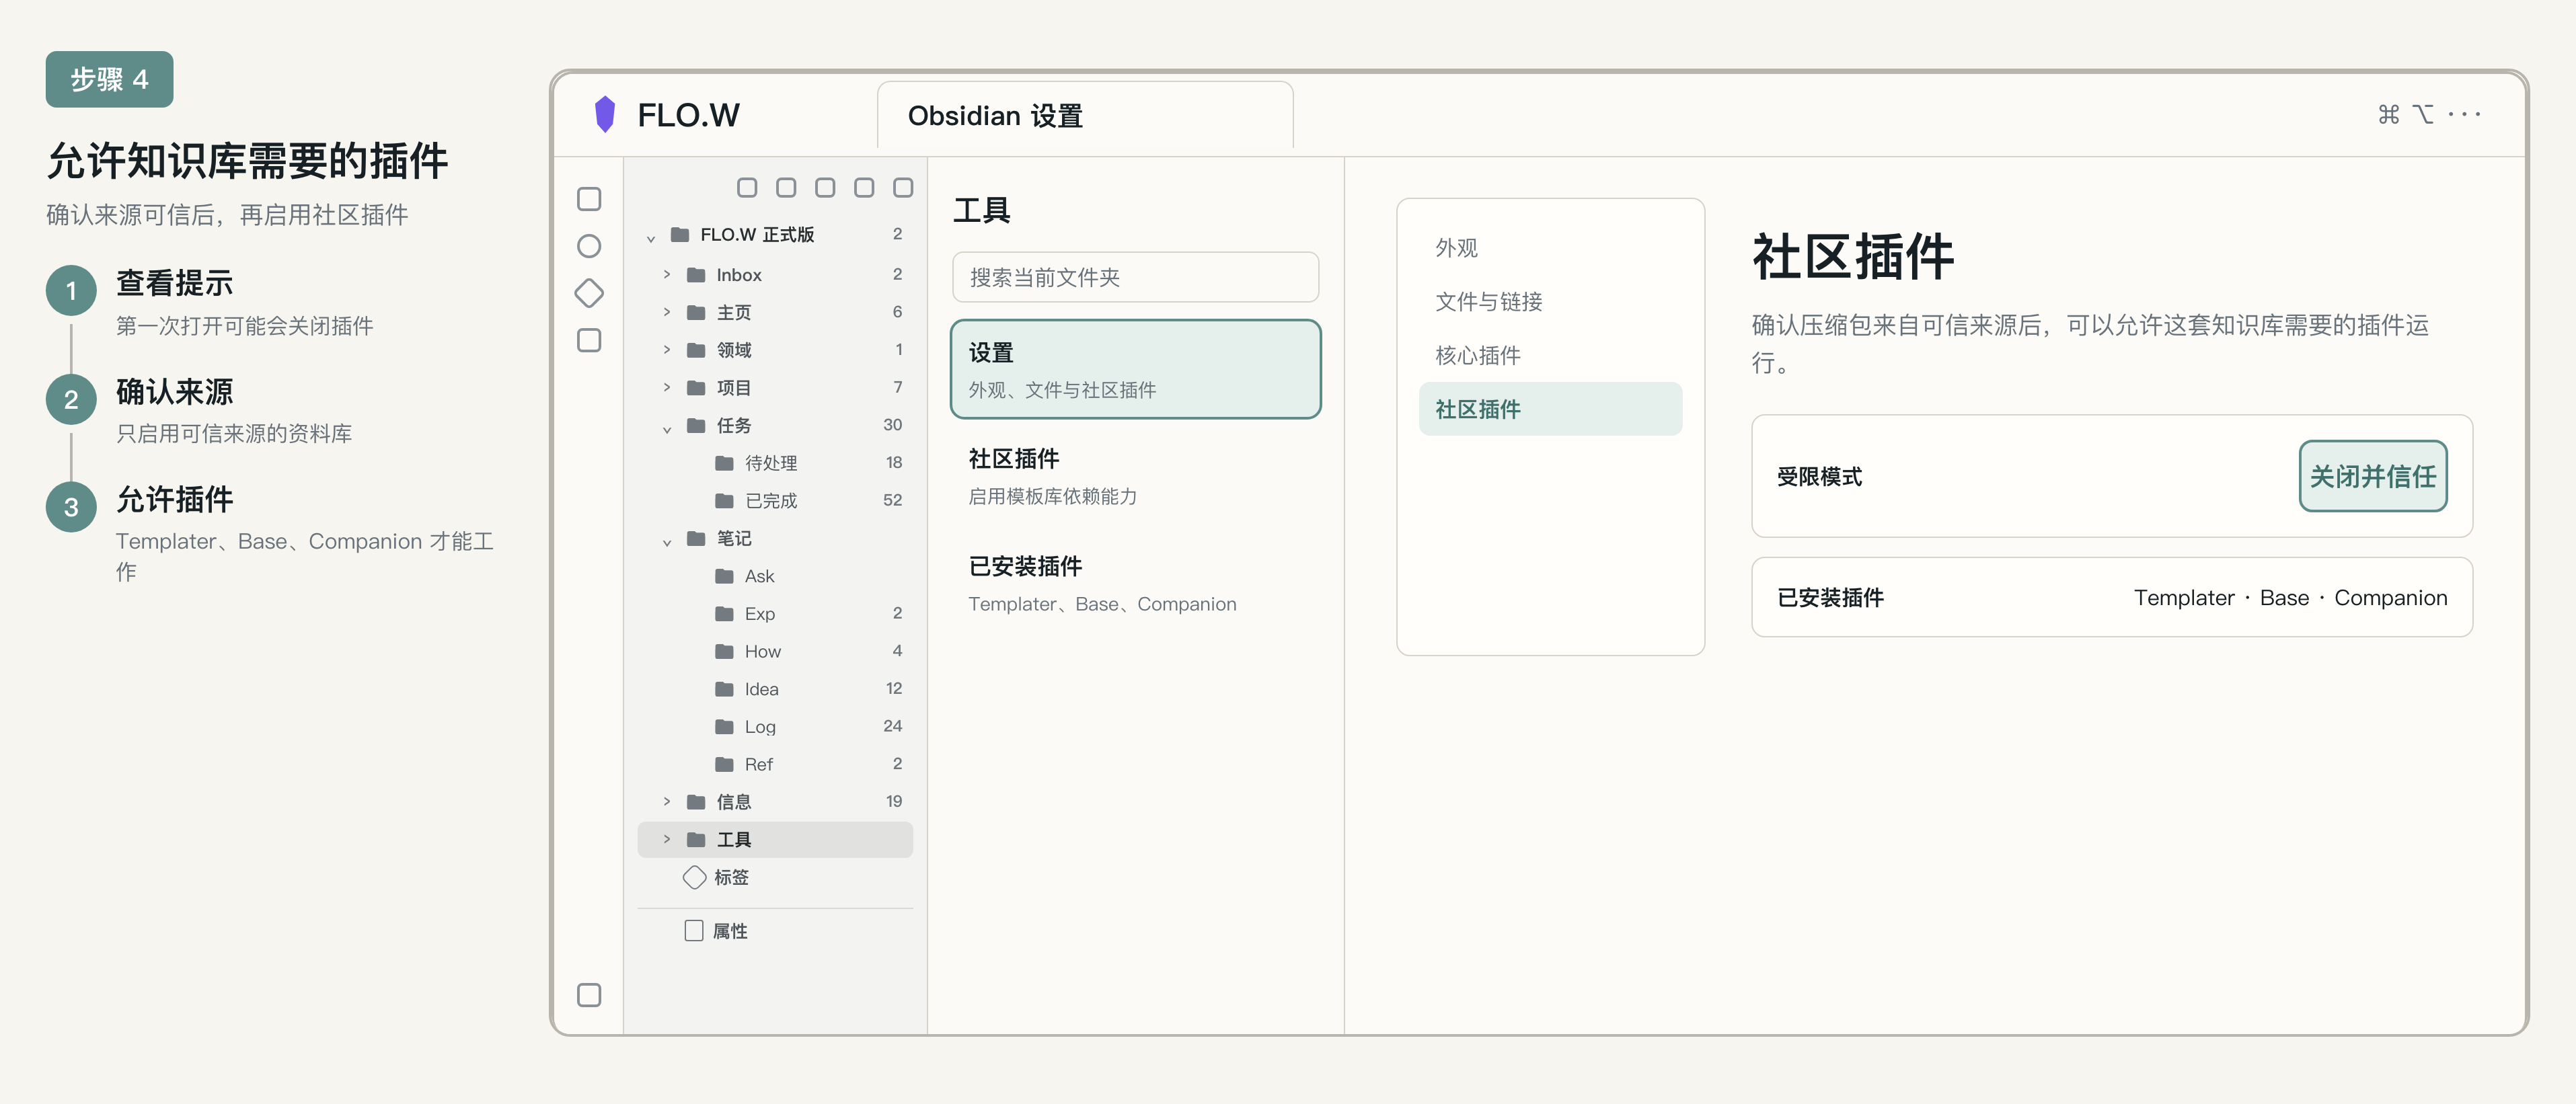Screen dimensions: 2576x1104
Task: Open the three-dot more options menu
Action: [2464, 114]
